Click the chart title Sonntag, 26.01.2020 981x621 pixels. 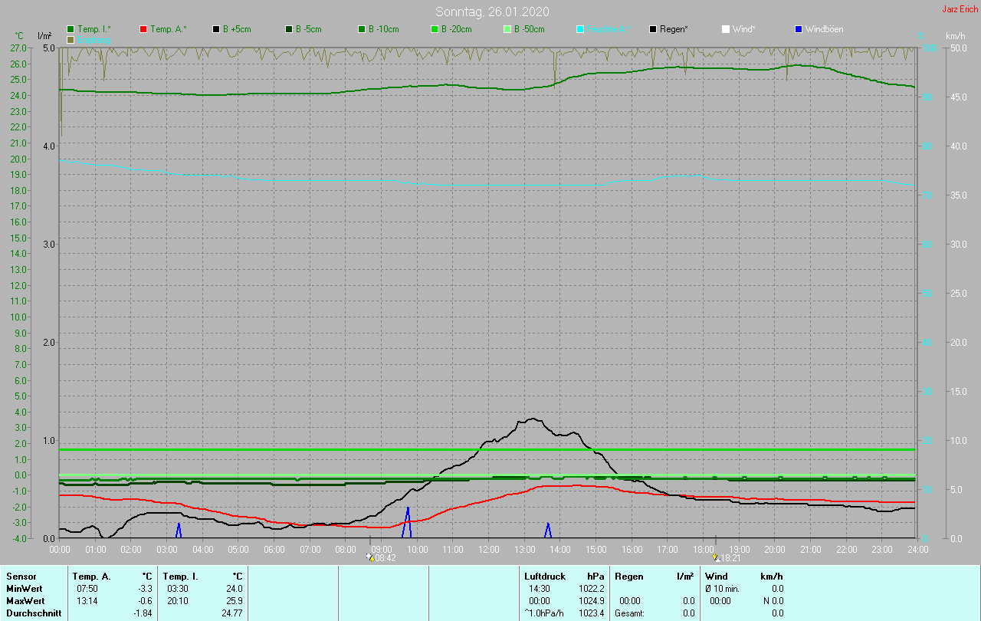pyautogui.click(x=492, y=11)
